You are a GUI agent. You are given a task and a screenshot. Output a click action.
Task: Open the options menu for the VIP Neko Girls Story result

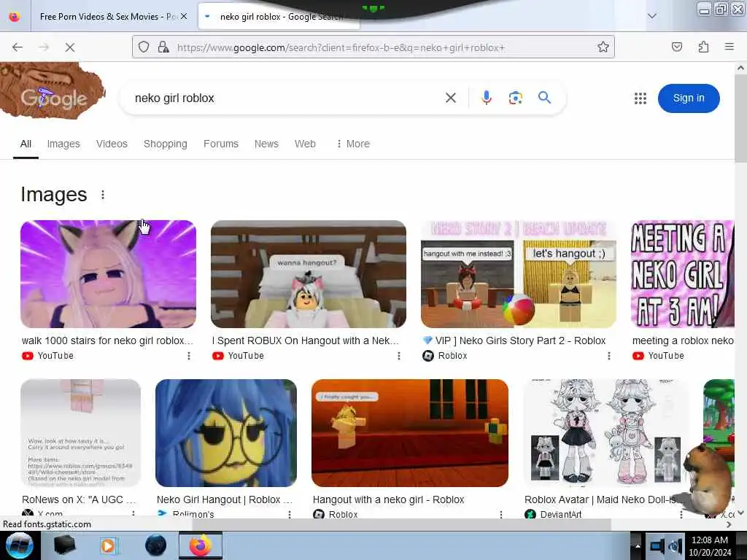pyautogui.click(x=609, y=356)
